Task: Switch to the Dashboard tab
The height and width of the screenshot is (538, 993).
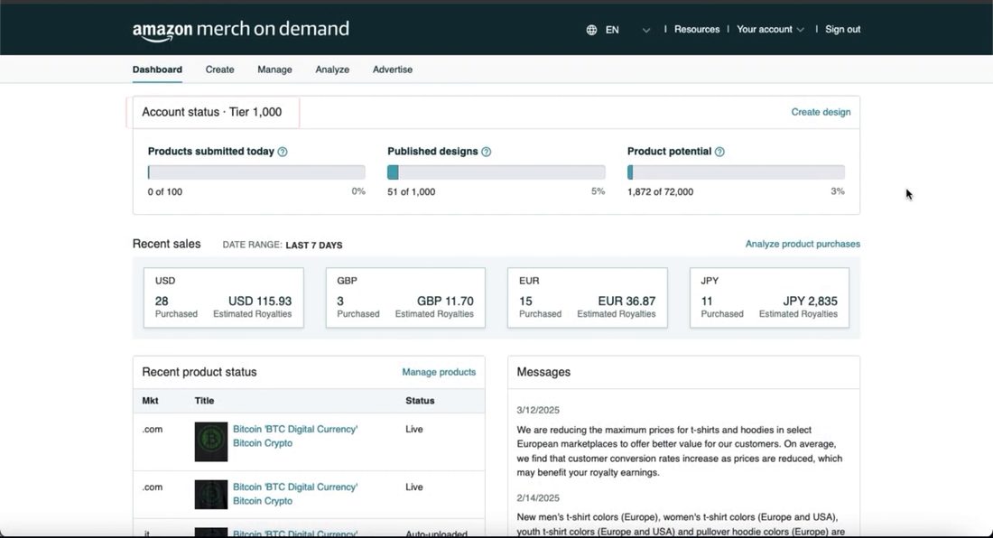Action: (x=157, y=70)
